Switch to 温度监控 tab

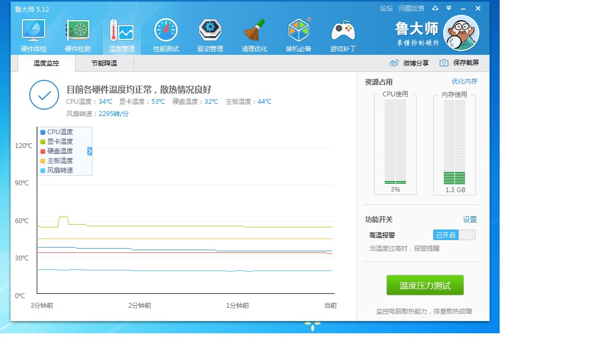(x=46, y=63)
